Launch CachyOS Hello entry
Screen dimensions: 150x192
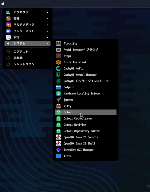(x=85, y=68)
